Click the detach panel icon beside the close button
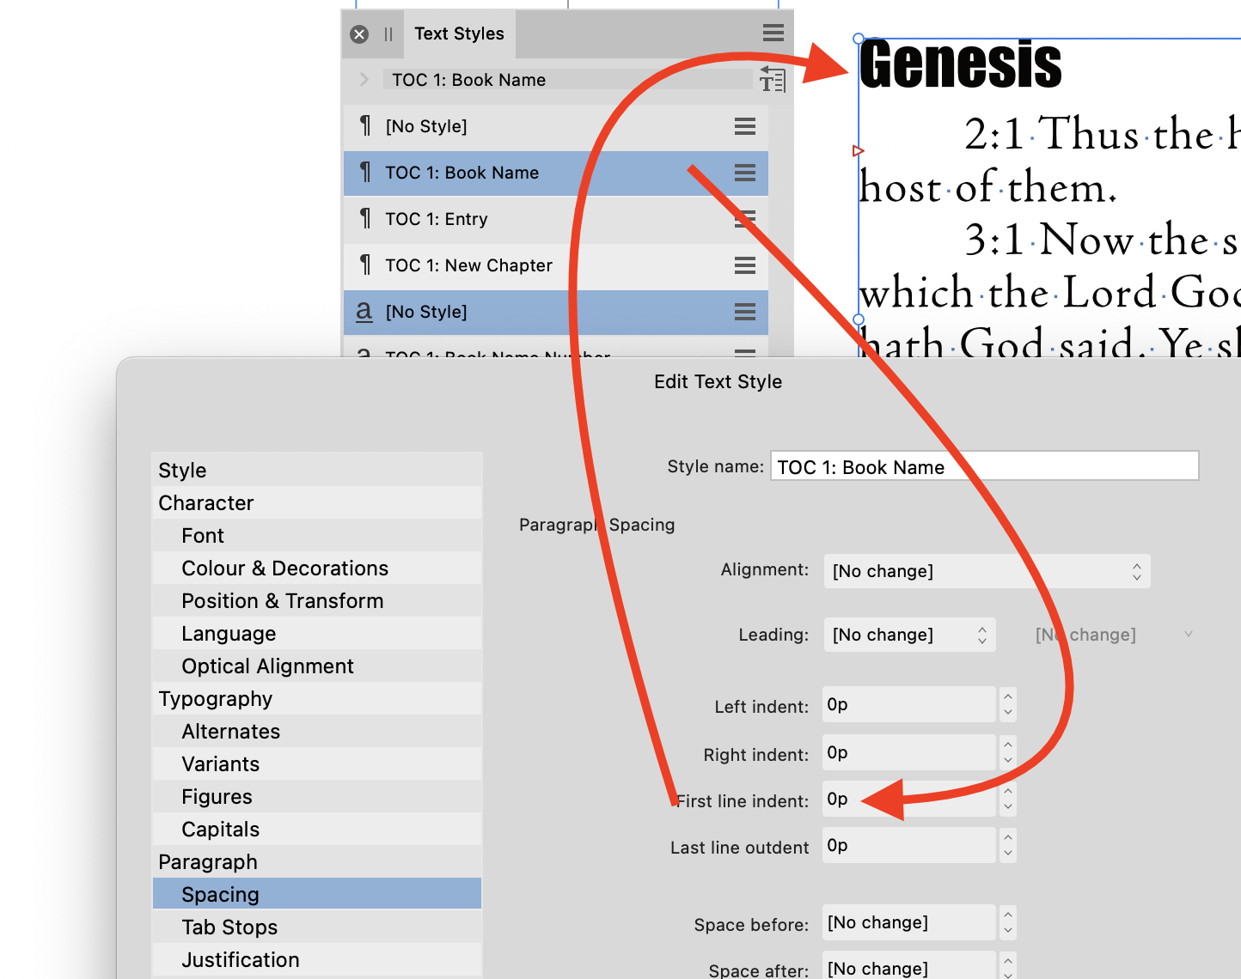Viewport: 1241px width, 979px height. pyautogui.click(x=388, y=33)
